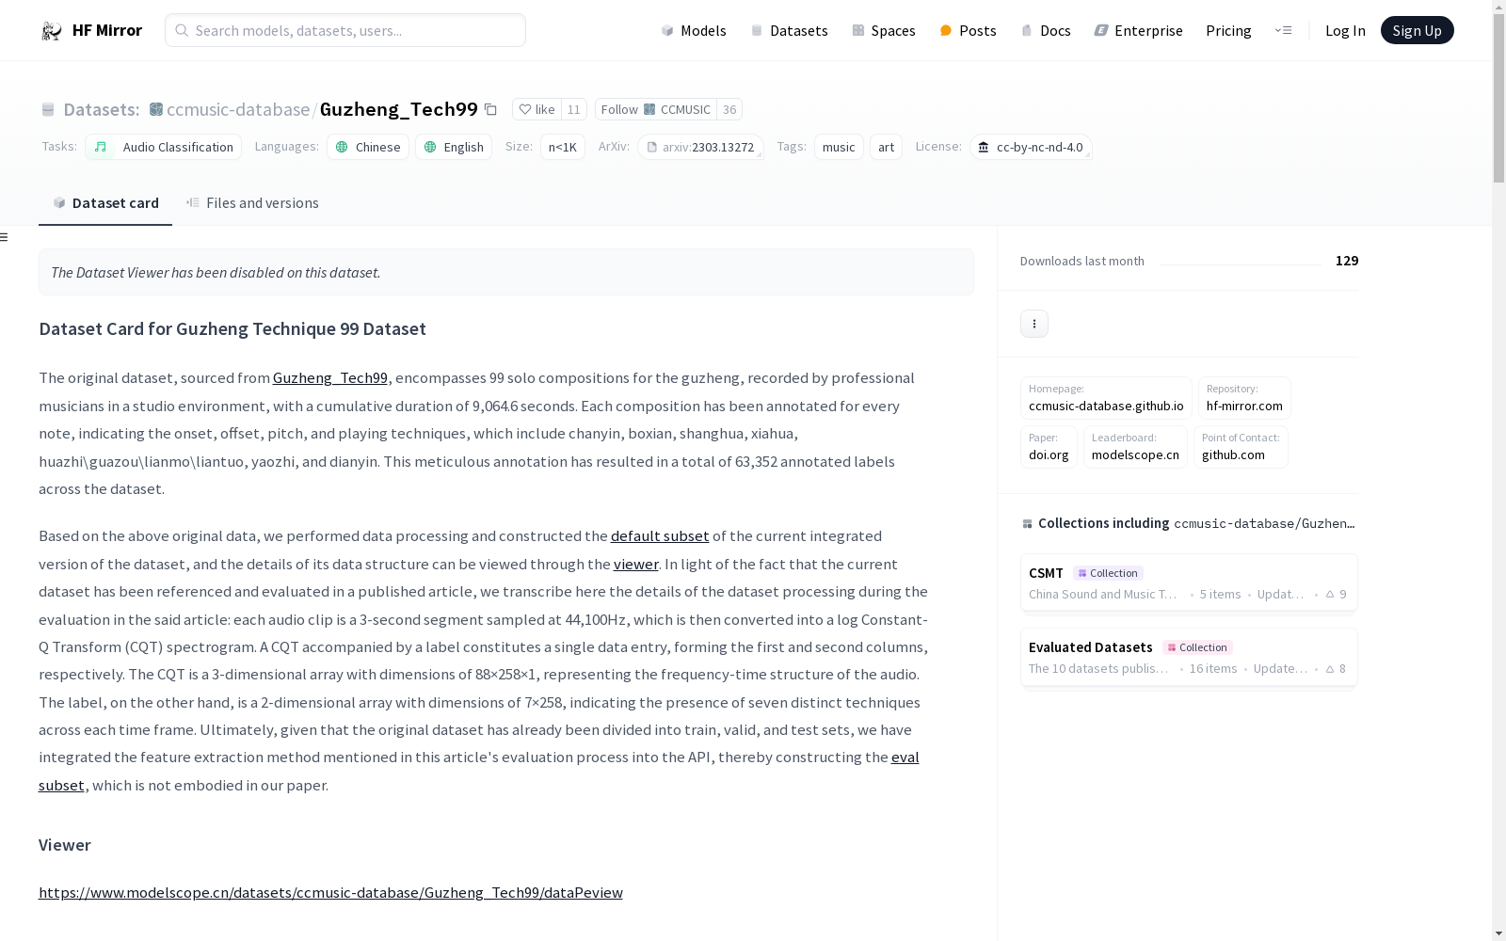
Task: Open the Models page
Action: click(694, 31)
